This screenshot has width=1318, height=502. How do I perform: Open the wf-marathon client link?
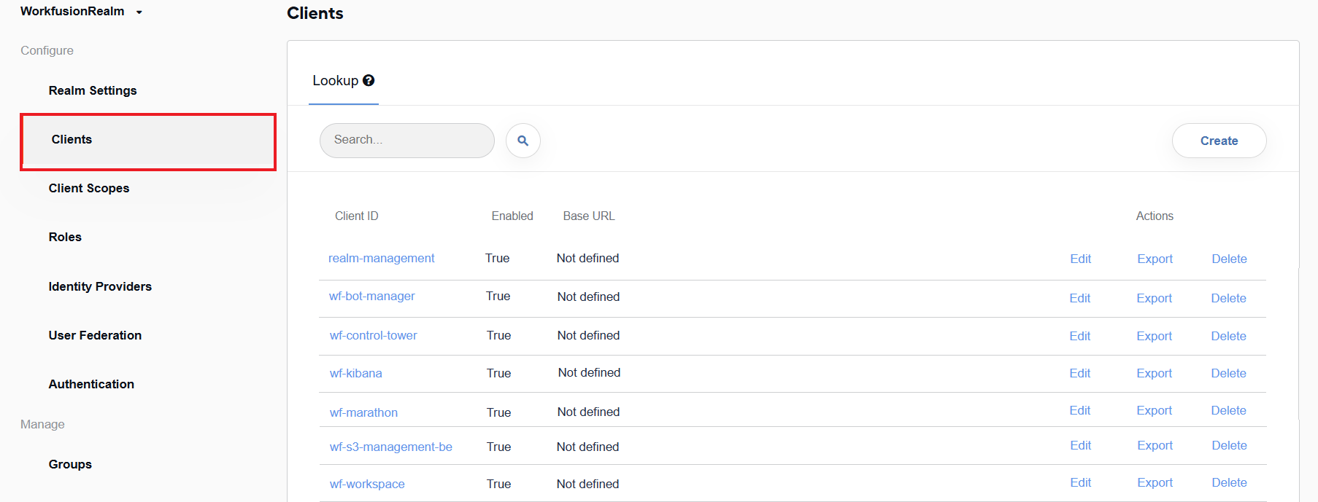coord(363,412)
